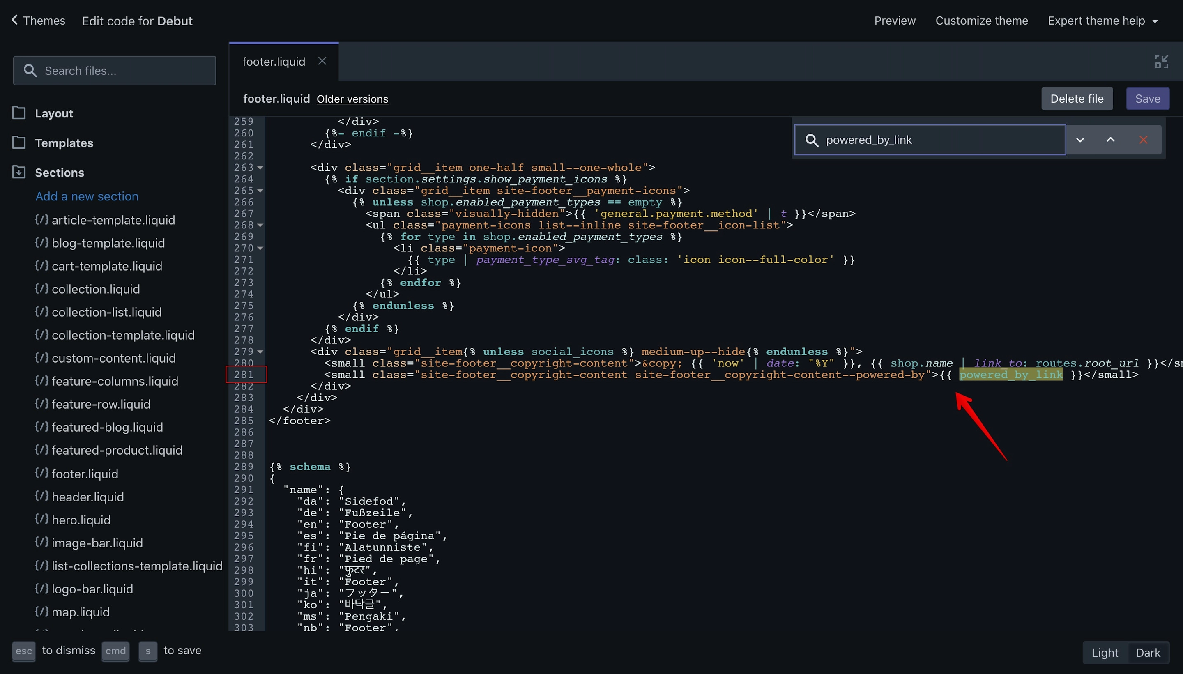Toggle fullscreen editor icon
1183x674 pixels.
1161,62
